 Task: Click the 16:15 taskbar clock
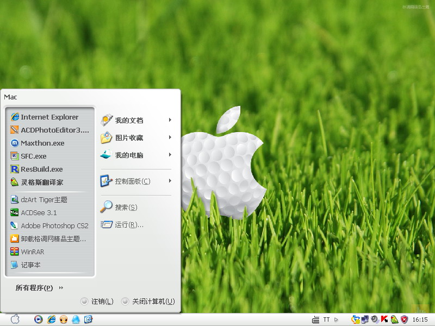pos(420,319)
